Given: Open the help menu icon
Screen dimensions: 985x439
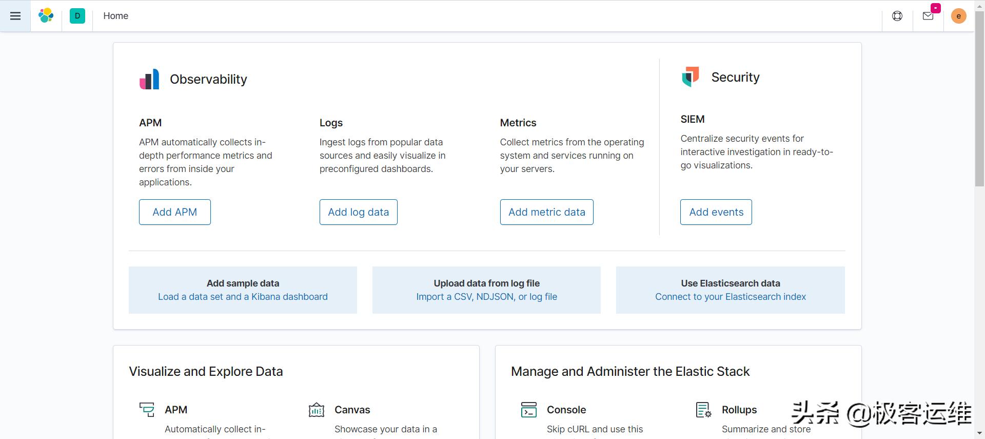Looking at the screenshot, I should pyautogui.click(x=897, y=16).
